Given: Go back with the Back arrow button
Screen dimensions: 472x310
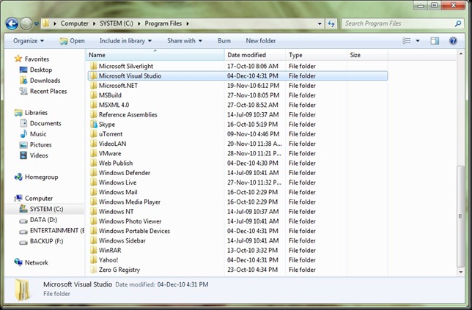Looking at the screenshot, I should 12,23.
